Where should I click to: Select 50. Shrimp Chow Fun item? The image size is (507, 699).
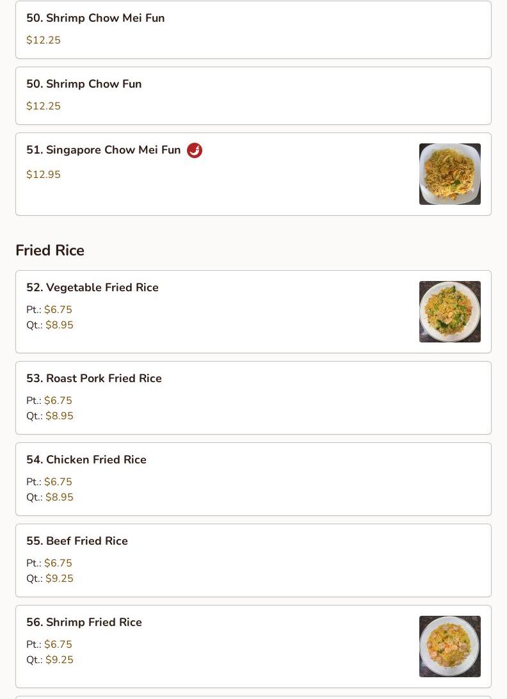tap(84, 84)
